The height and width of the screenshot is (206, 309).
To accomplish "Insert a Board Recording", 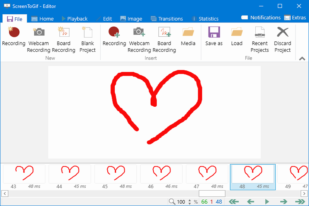I will coord(164,39).
